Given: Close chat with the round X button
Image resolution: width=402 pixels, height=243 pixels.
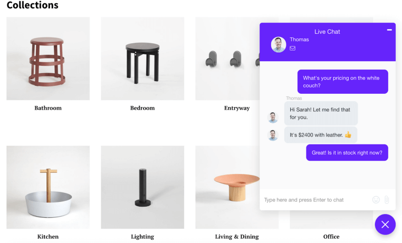Looking at the screenshot, I should (385, 225).
